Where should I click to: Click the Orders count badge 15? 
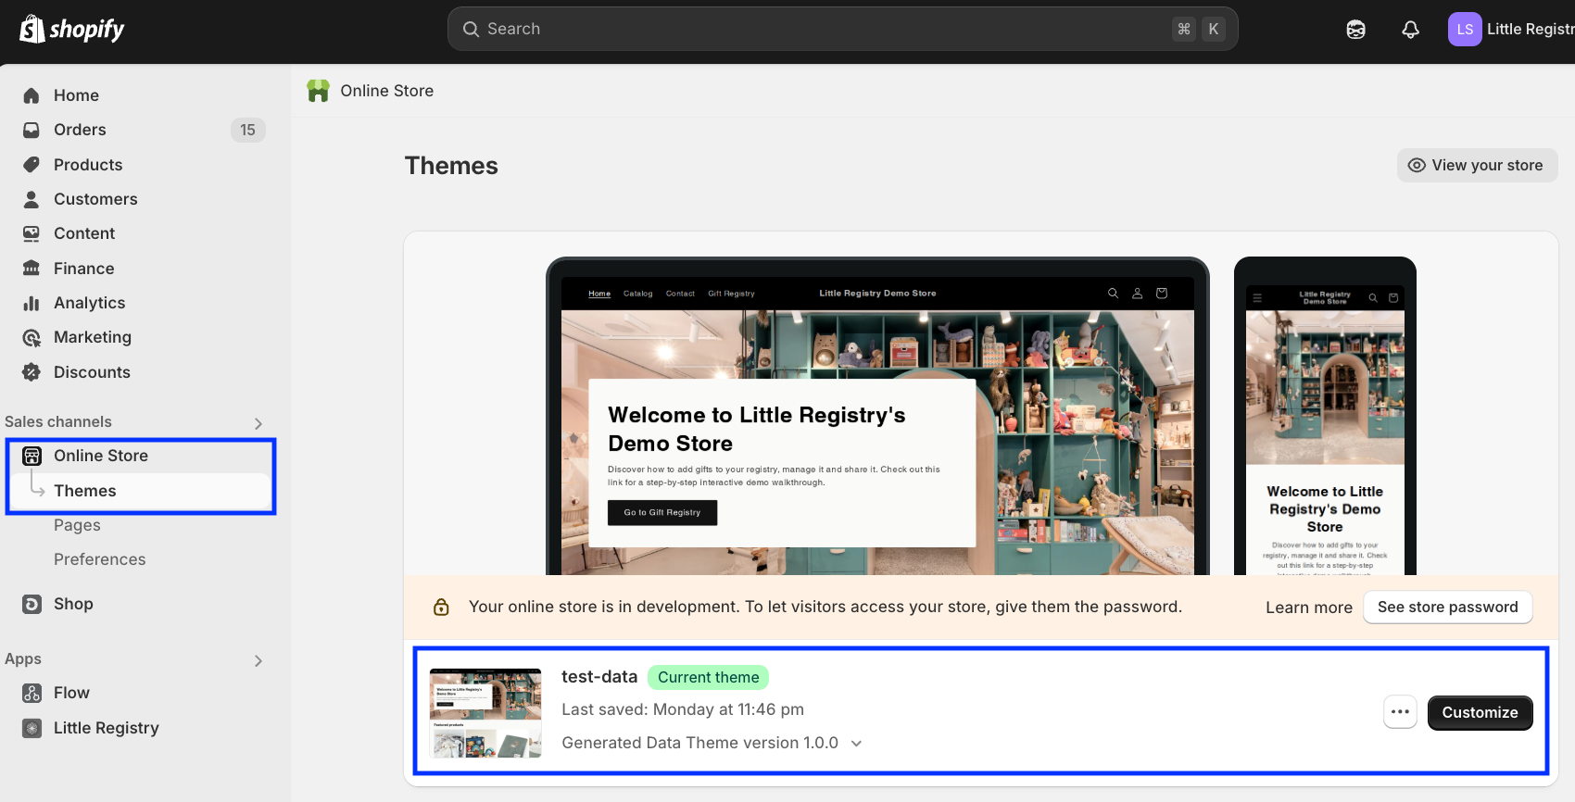(x=247, y=130)
